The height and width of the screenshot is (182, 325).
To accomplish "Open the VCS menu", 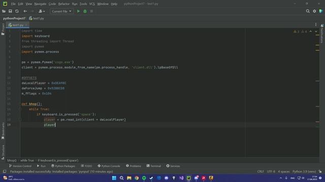I will (92, 4).
